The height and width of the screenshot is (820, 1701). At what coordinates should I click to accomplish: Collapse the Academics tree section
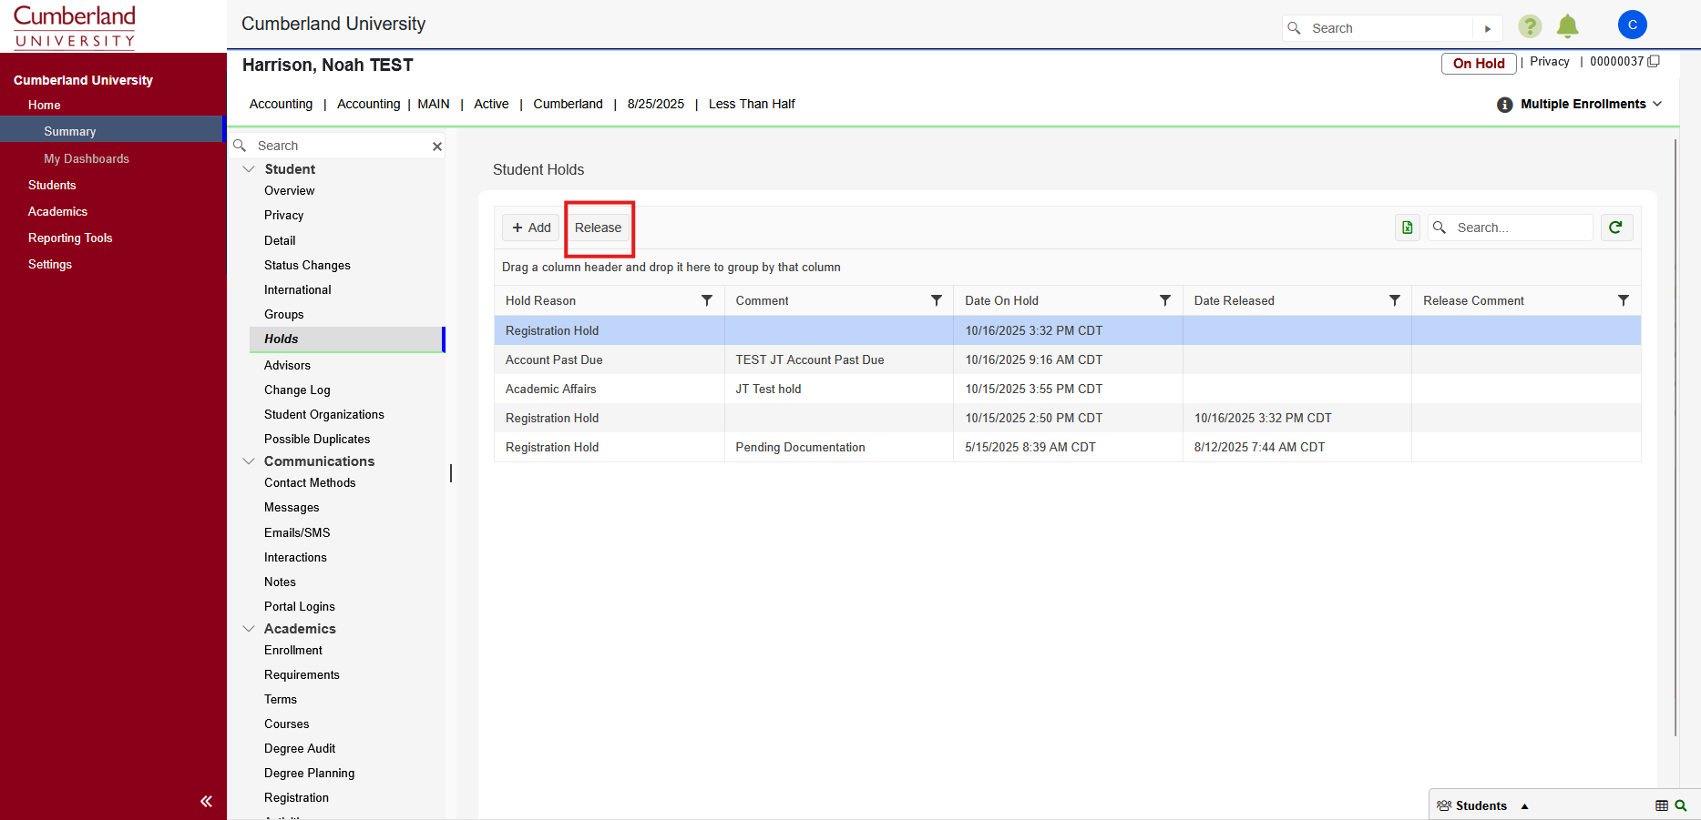pos(249,629)
